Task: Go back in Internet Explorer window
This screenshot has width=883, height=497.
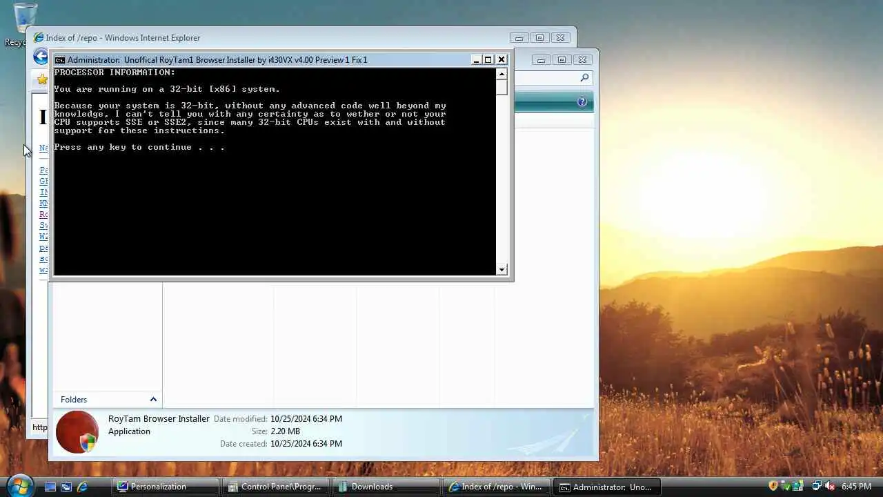Action: (x=41, y=57)
